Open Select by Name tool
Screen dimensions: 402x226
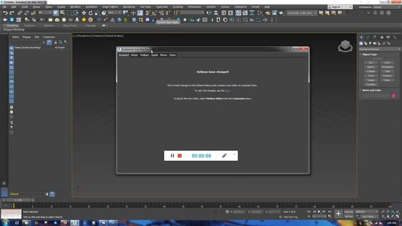click(62, 13)
